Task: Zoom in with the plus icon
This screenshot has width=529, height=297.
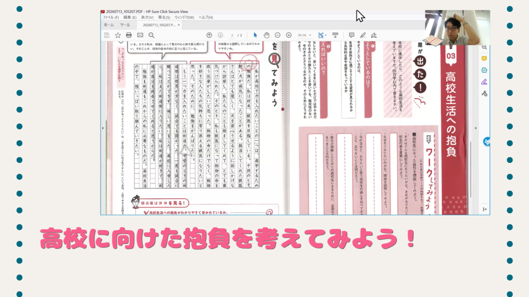Action: click(x=289, y=35)
